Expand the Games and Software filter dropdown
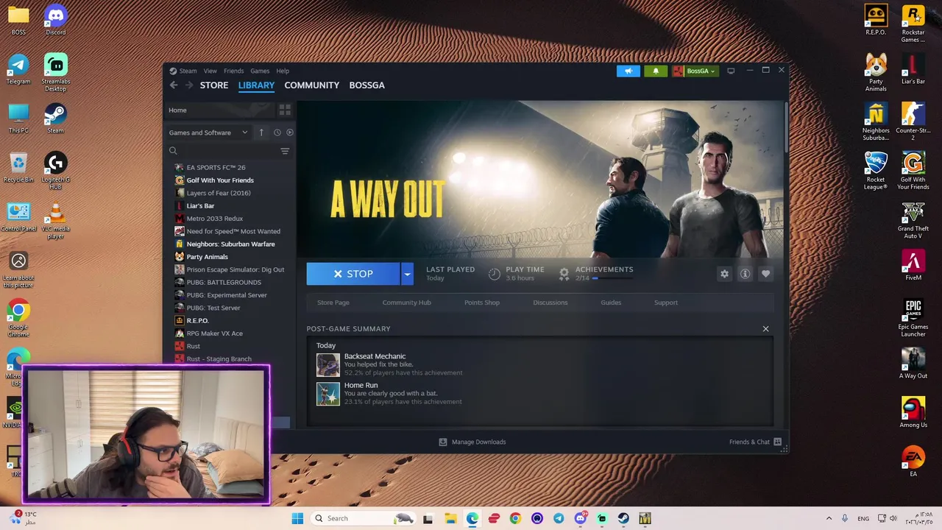This screenshot has width=942, height=530. 208,132
